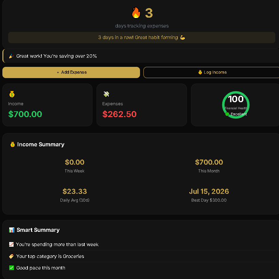Click the bar chart icon beside Smart Summary
The width and height of the screenshot is (279, 279).
[12, 230]
